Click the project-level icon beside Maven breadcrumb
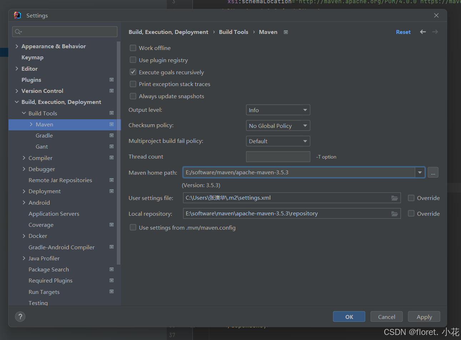461x340 pixels. tap(286, 32)
